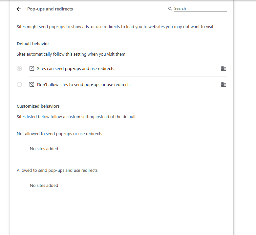The width and height of the screenshot is (256, 235).
Task: Click 'Not allowed to send pop-ups or use redirects' section
Action: [x=59, y=134]
